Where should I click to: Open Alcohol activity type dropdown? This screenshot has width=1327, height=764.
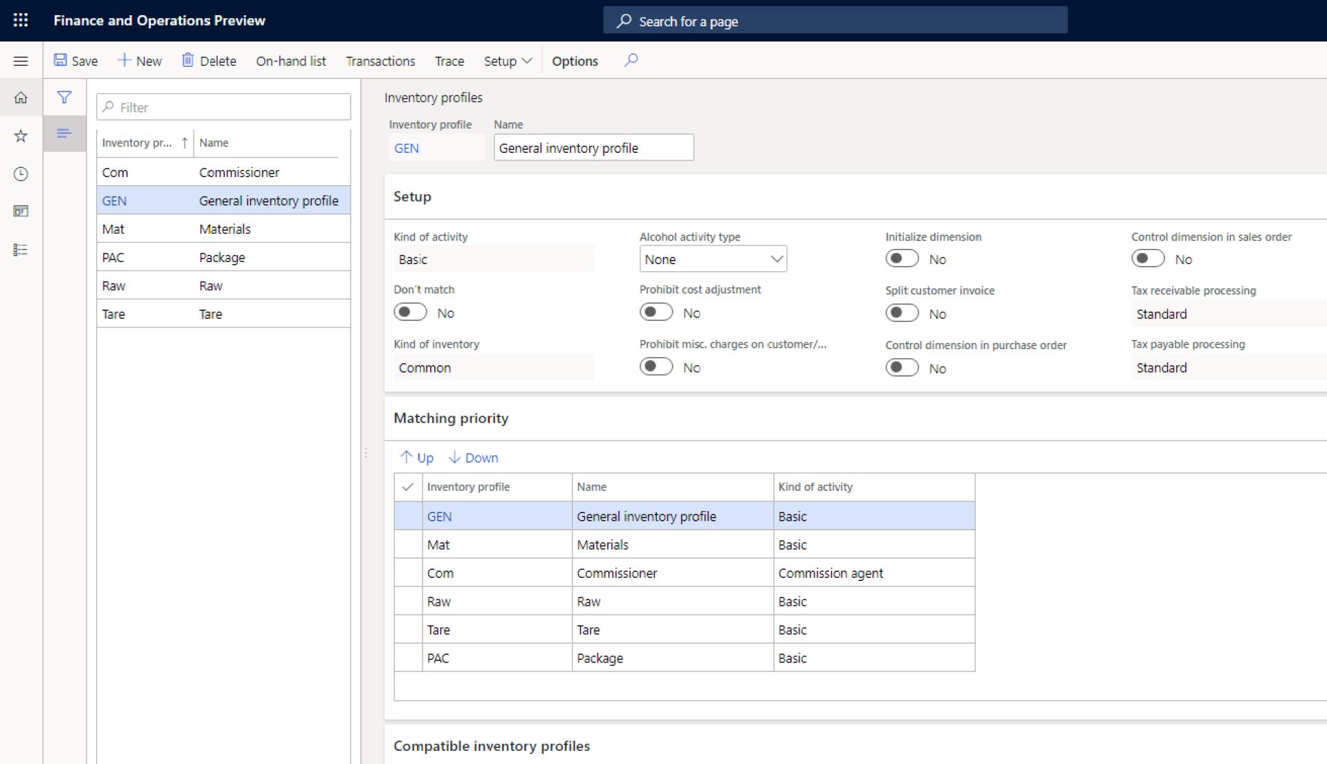click(712, 259)
